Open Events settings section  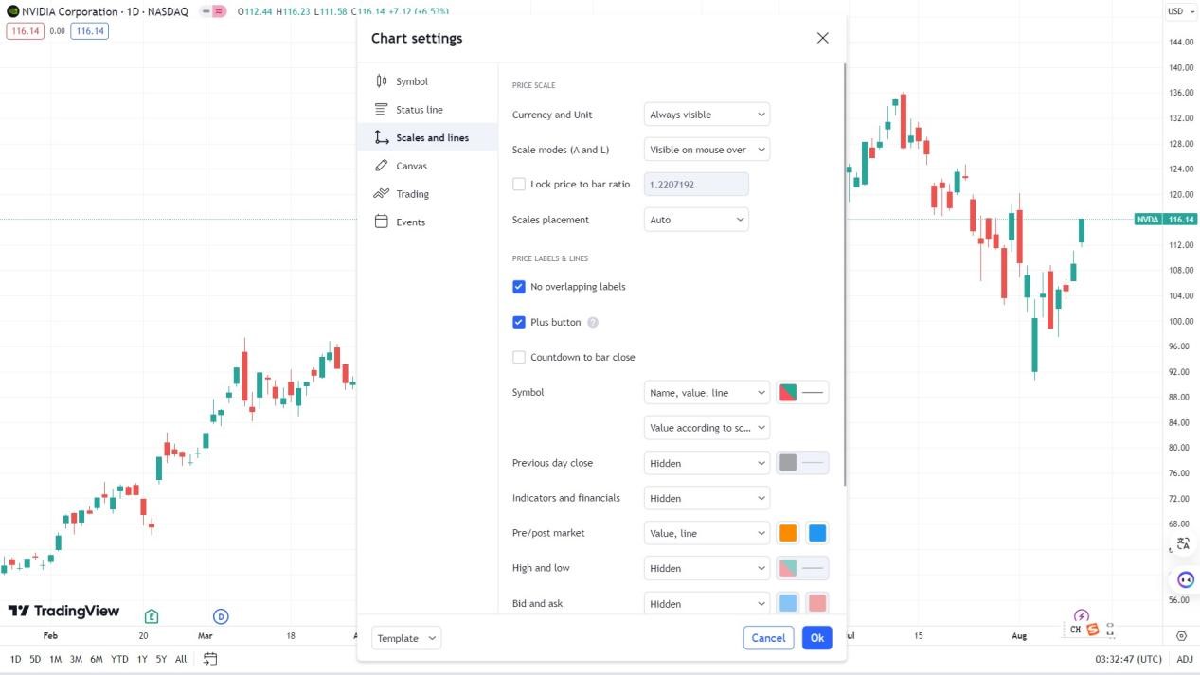[x=410, y=222]
